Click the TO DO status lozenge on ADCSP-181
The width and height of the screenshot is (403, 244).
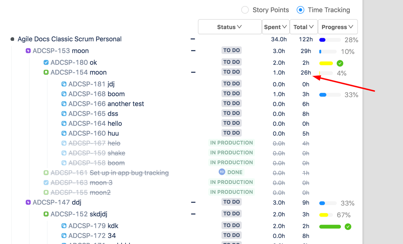point(232,84)
